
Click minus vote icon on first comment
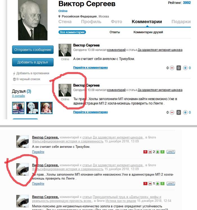click(172, 68)
